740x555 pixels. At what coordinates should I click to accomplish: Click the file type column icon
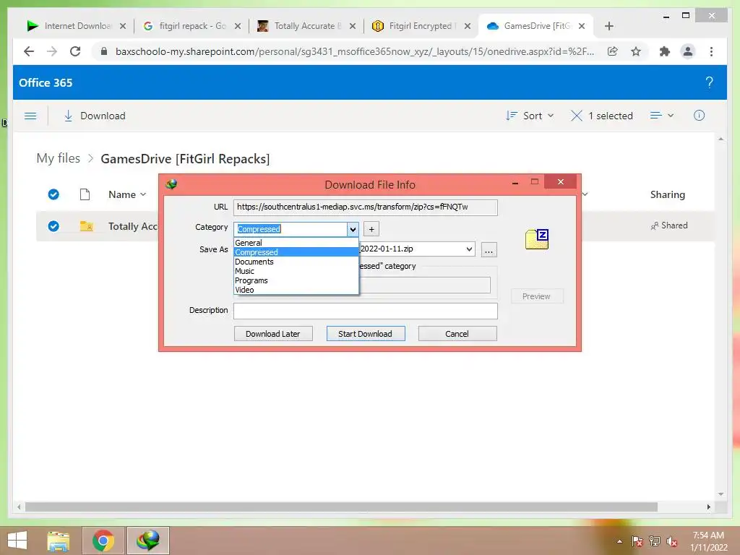coord(85,194)
